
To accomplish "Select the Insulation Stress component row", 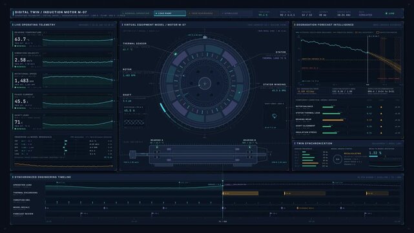I will pos(348,133).
